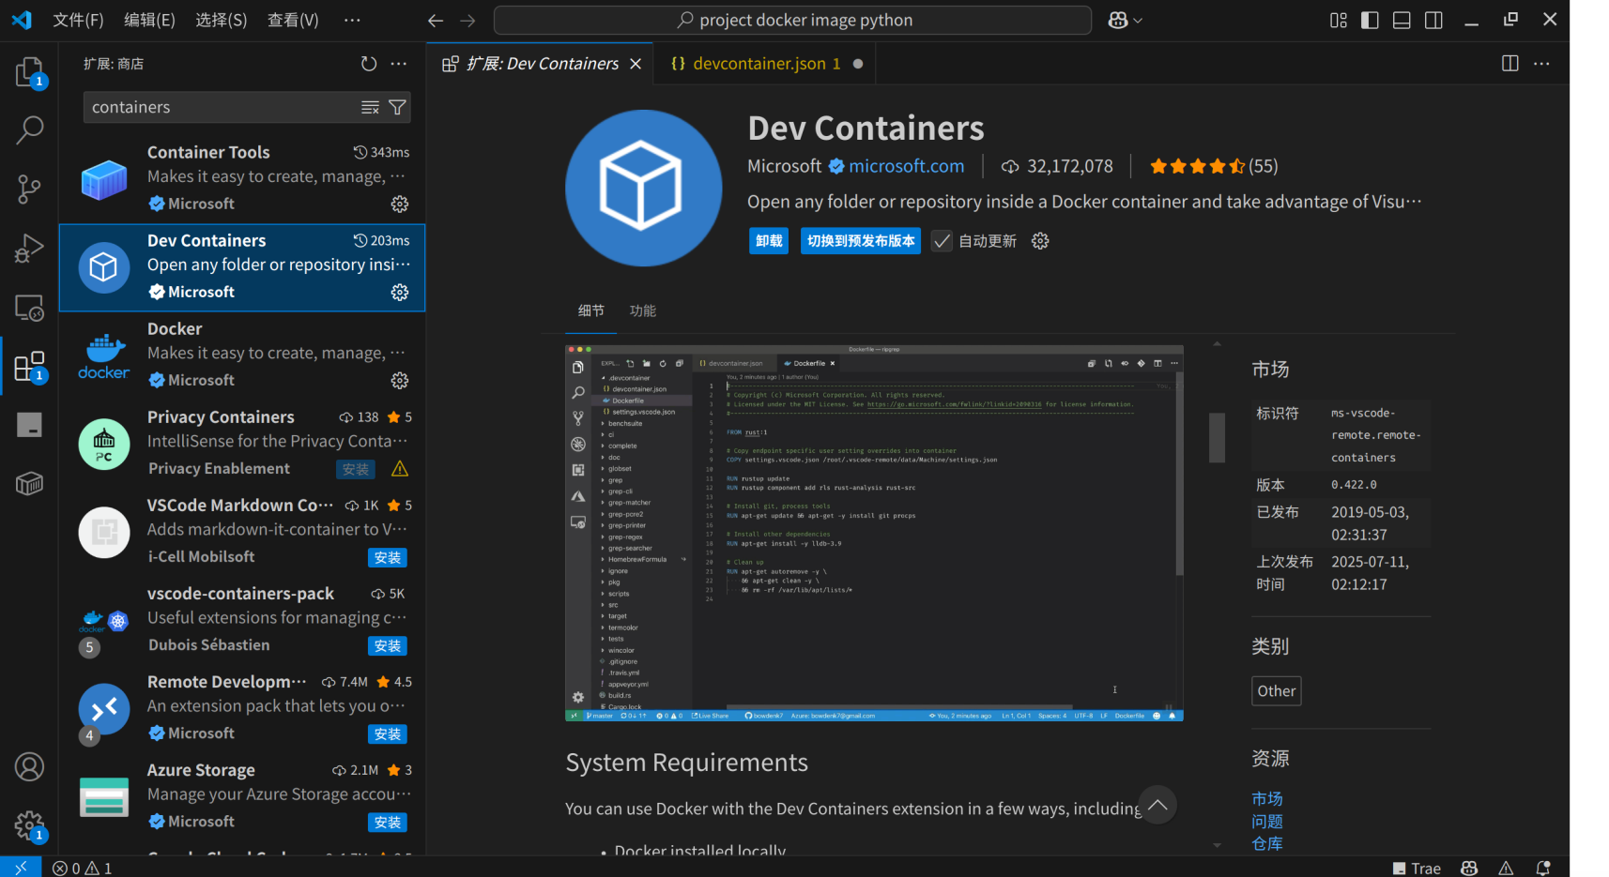Screen dimensions: 1609x877
Task: Toggle bottom panel visibility
Action: 1402,21
